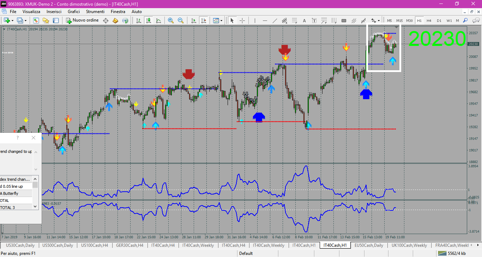Switch to M15 timeframe
The image size is (482, 257).
(399, 20)
